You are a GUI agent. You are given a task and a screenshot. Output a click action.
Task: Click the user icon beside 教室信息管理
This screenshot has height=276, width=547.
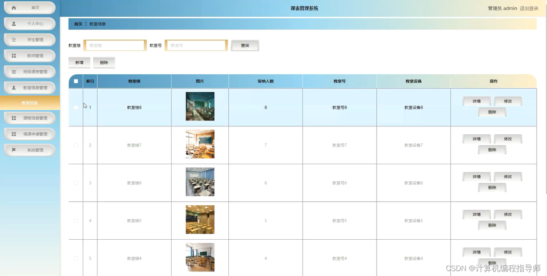click(x=14, y=88)
